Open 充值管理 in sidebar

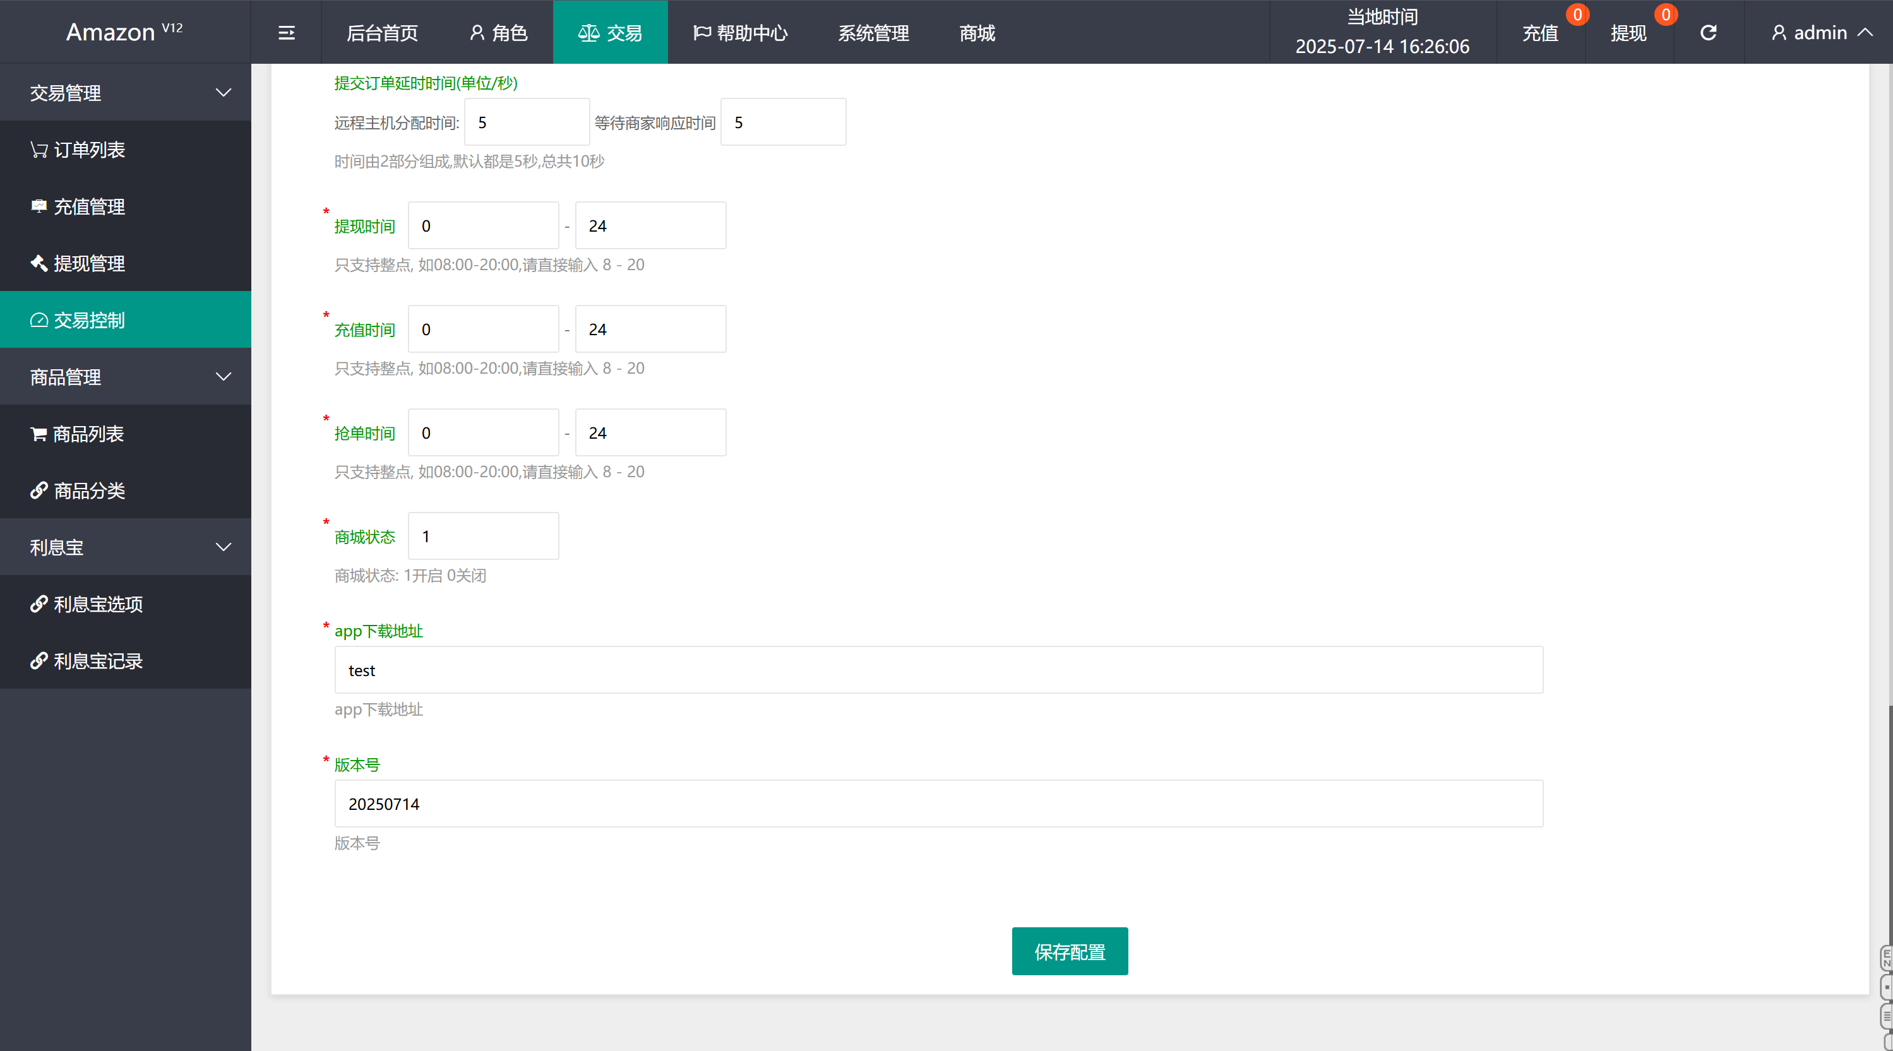[88, 206]
